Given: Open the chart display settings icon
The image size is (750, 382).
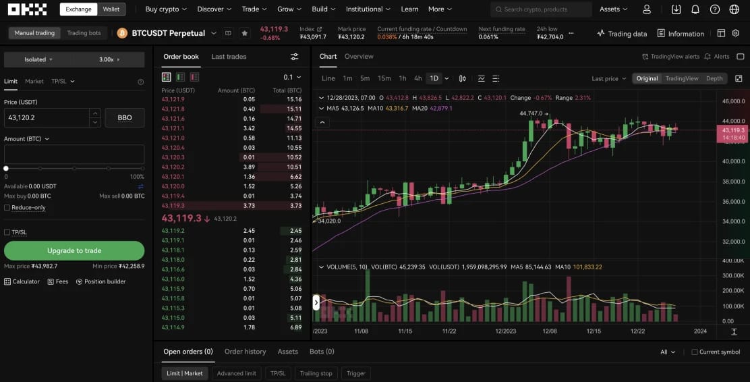Looking at the screenshot, I should (496, 78).
